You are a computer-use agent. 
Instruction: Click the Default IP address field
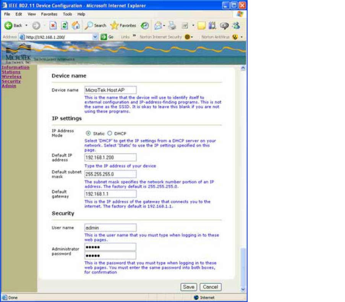110,157
